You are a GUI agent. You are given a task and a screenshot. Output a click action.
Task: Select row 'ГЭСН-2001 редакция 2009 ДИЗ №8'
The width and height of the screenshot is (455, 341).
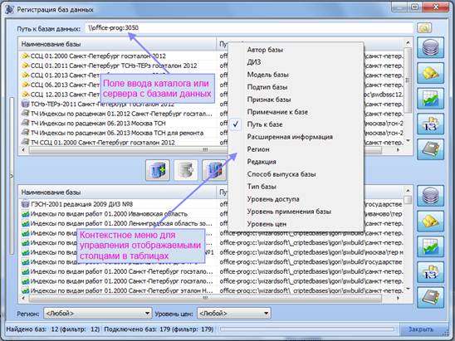tap(117, 204)
